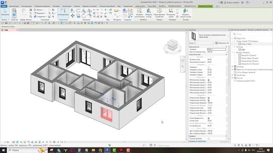Screen dimensions: 273x153
Task: Expand the Легенды tree node
Action: coord(232,67)
